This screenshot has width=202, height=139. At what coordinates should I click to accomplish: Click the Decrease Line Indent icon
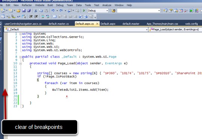pos(31,16)
